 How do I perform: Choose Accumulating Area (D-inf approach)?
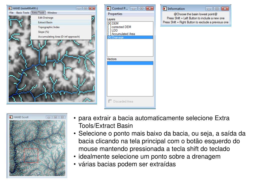click(61, 36)
